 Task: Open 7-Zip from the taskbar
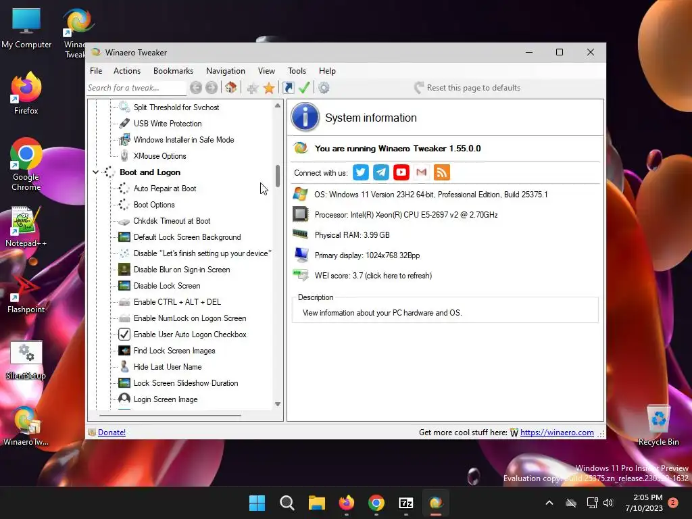click(x=405, y=503)
